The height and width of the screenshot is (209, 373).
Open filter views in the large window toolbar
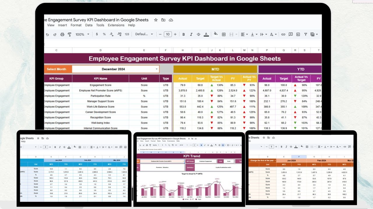[314, 34]
